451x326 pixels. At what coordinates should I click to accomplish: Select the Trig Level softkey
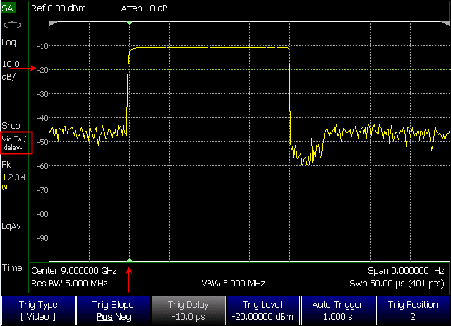[x=263, y=310]
